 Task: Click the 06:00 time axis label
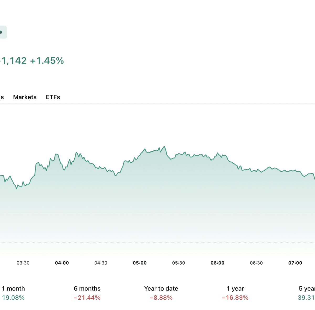click(x=217, y=263)
